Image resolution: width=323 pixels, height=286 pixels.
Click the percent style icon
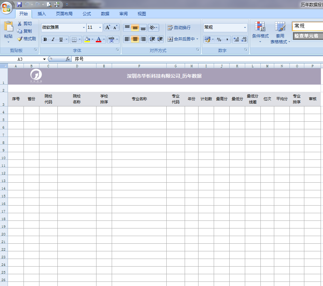(x=219, y=39)
